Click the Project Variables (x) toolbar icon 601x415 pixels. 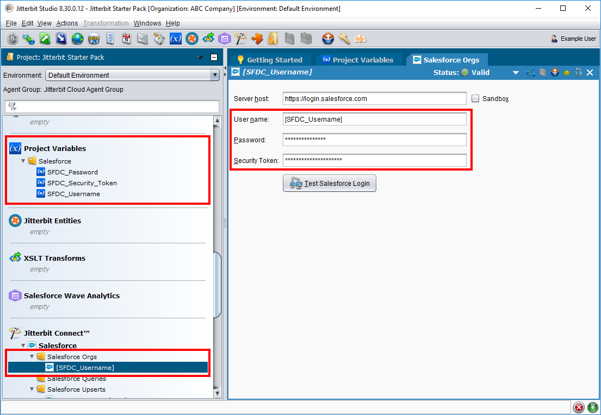tap(175, 39)
